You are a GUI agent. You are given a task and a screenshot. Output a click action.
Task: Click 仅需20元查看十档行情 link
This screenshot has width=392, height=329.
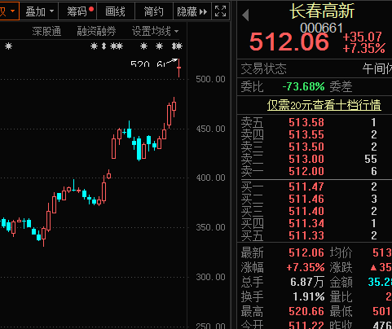coord(324,105)
